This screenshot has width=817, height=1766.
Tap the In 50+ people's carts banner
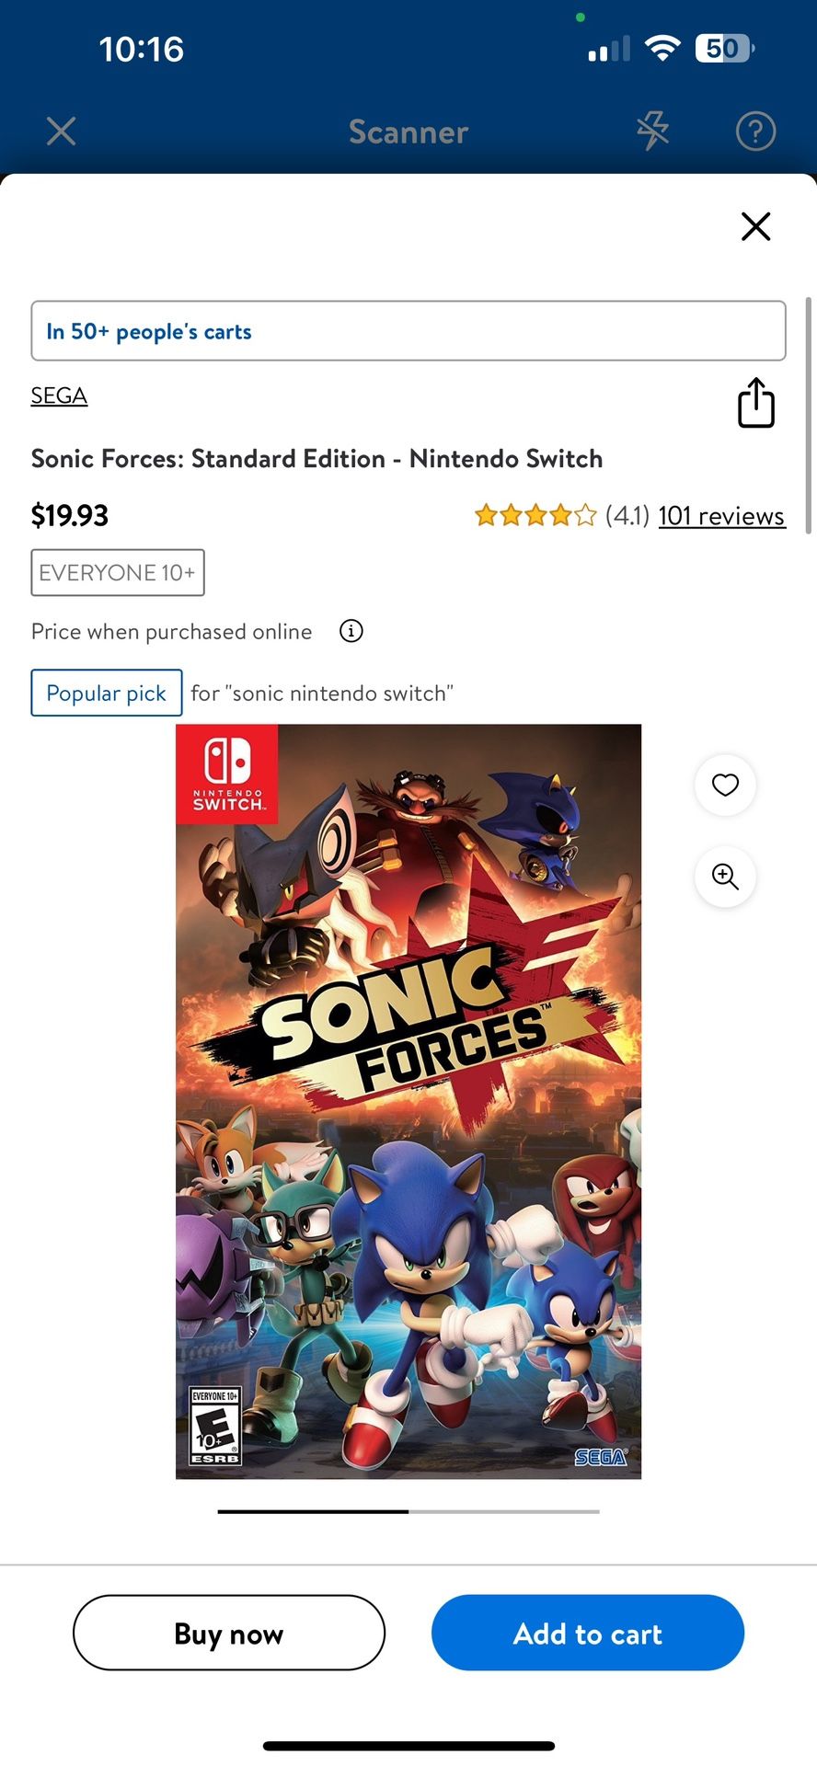click(x=408, y=331)
